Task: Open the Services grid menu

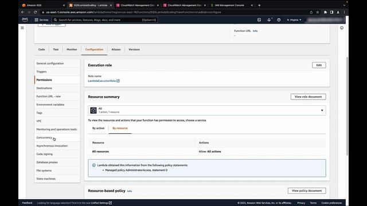Action: 41,20
